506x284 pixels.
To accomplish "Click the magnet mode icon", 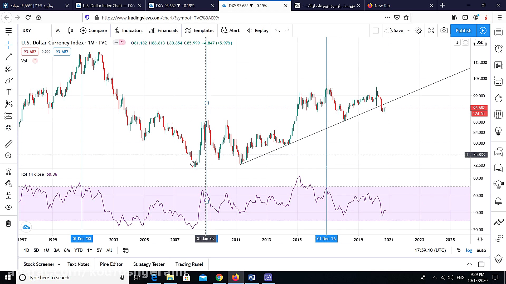I will (x=8, y=172).
